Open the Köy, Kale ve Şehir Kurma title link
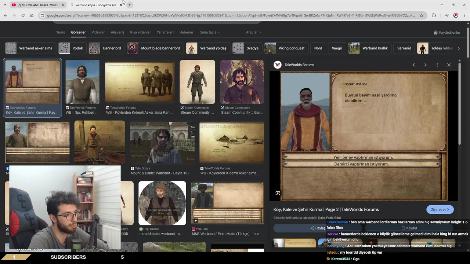The width and height of the screenshot is (470, 264). tap(326, 209)
